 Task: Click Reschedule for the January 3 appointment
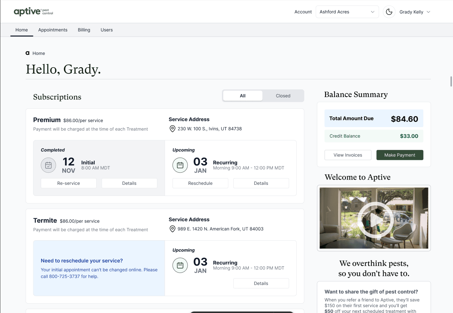(x=200, y=183)
